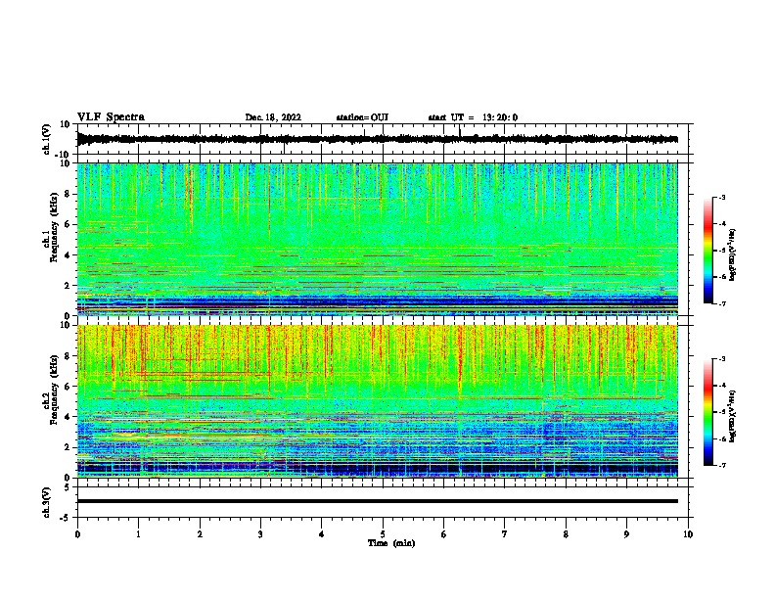The image size is (775, 599).
Task: Click inside the ch.2 spectrogram panel
Action: (x=377, y=401)
